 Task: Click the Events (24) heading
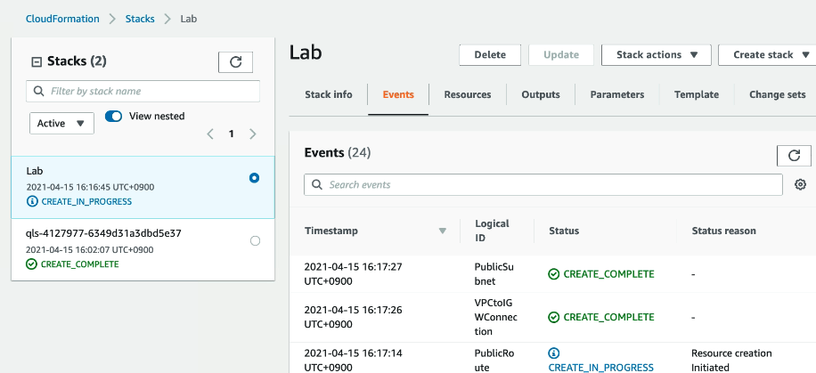coord(338,153)
